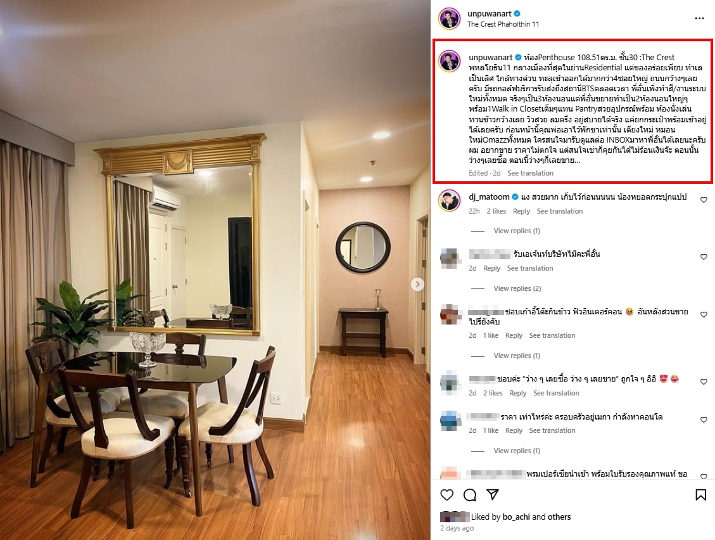Open The Crest Phaholthin 11 location link
The height and width of the screenshot is (540, 715).
[503, 24]
